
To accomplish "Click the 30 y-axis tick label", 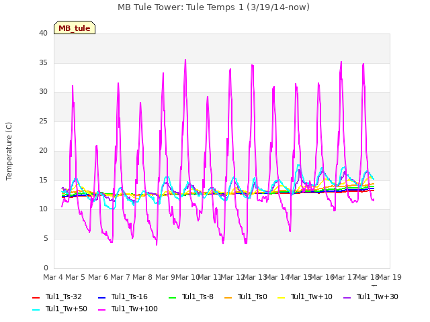I will tap(43, 92).
